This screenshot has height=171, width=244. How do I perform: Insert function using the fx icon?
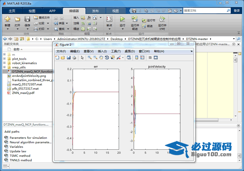point(89,17)
